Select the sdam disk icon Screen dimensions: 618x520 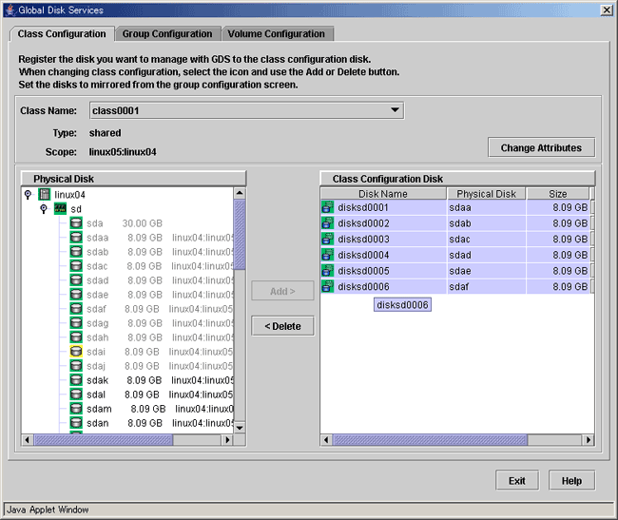(76, 409)
